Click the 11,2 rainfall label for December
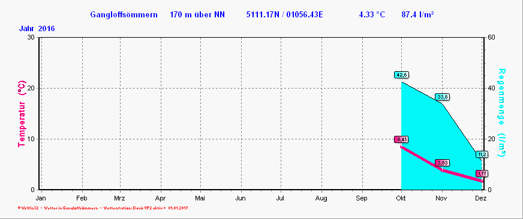The height and width of the screenshot is (219, 523). (x=482, y=154)
